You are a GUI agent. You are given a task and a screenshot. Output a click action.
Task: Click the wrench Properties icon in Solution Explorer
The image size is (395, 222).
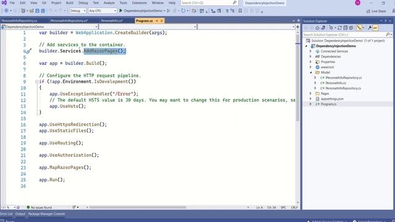pos(370,28)
